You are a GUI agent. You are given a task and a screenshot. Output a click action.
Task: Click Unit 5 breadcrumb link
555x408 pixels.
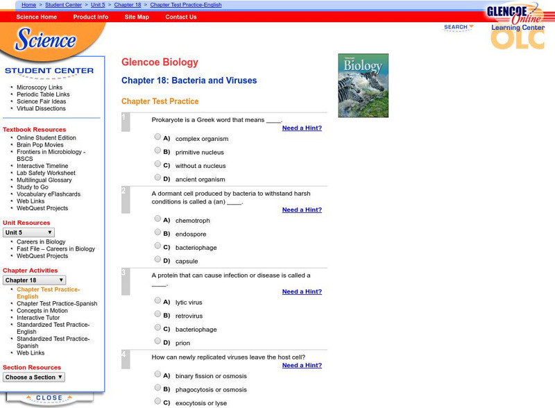click(98, 5)
